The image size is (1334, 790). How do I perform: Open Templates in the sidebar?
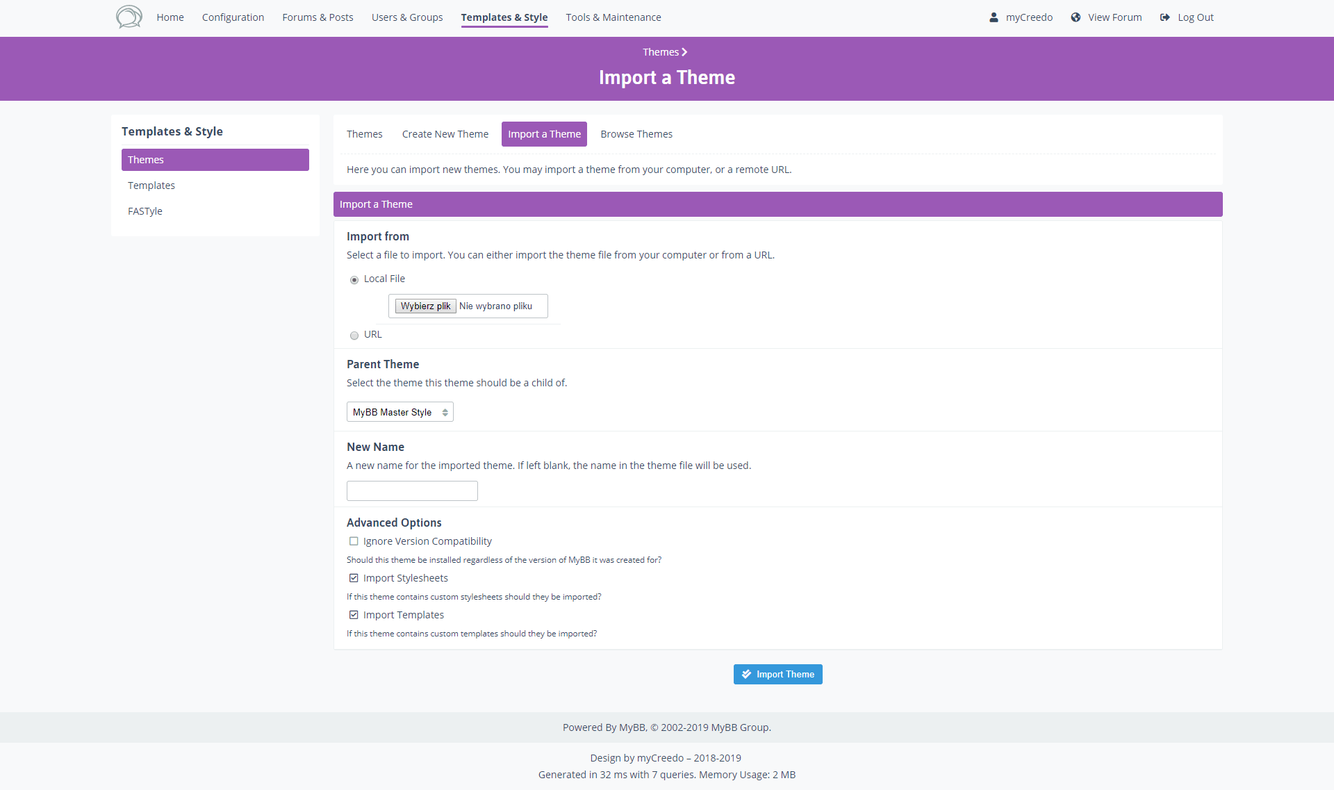(x=151, y=186)
